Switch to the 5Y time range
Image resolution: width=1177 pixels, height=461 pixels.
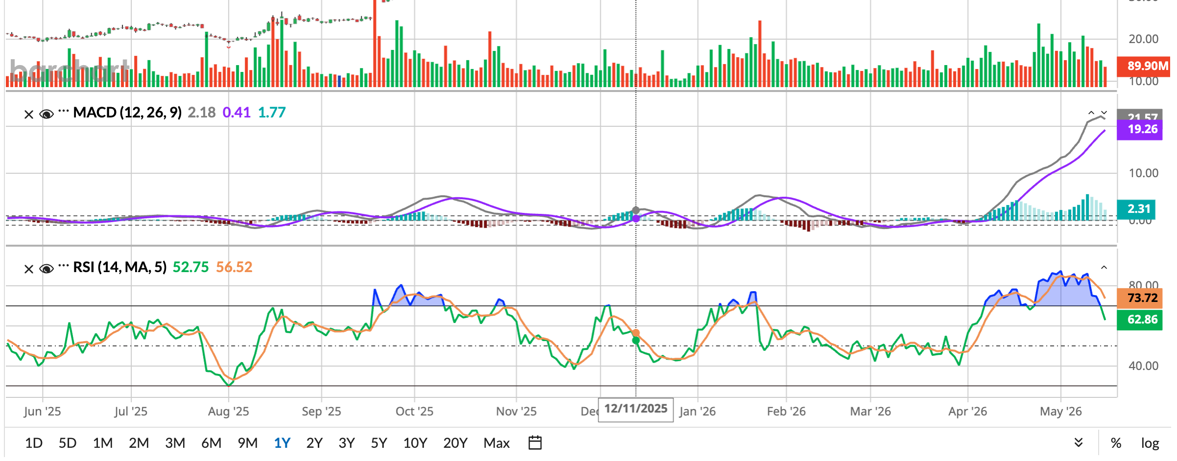(379, 443)
